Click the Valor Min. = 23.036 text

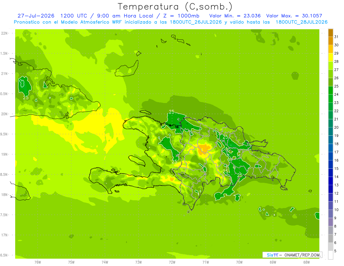[235, 16]
